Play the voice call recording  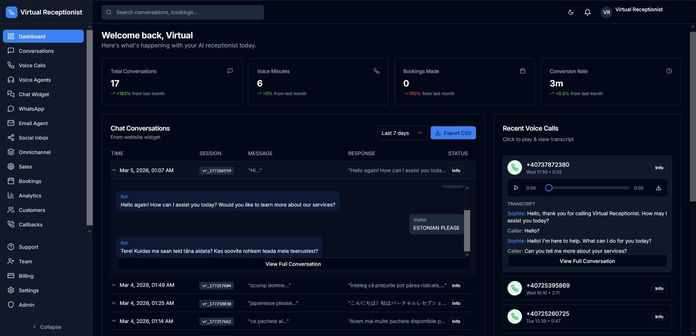pos(516,188)
